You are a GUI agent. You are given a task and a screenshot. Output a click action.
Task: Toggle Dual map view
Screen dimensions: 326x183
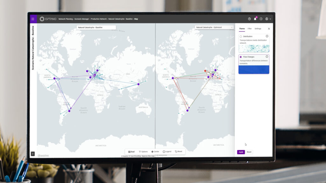coord(131,152)
